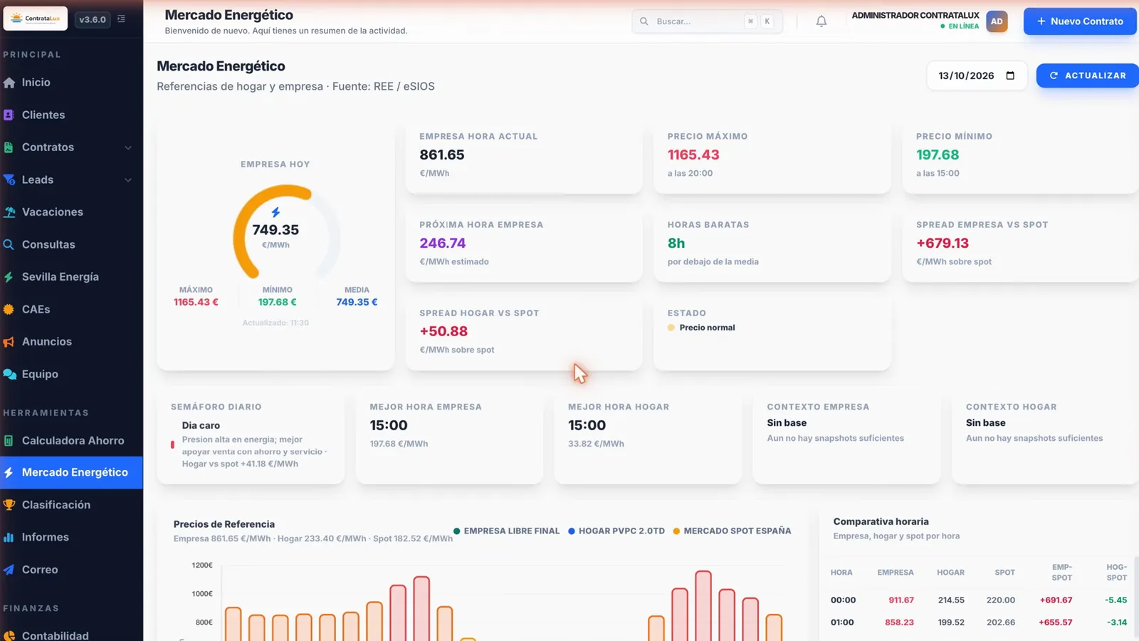This screenshot has width=1139, height=641.
Task: Open the Clientes menu label
Action: pyautogui.click(x=43, y=115)
